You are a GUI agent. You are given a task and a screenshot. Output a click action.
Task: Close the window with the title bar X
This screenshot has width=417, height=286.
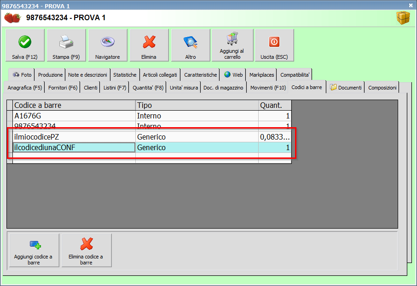(411, 5)
